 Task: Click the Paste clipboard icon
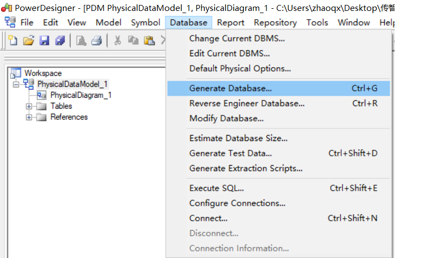click(x=149, y=40)
